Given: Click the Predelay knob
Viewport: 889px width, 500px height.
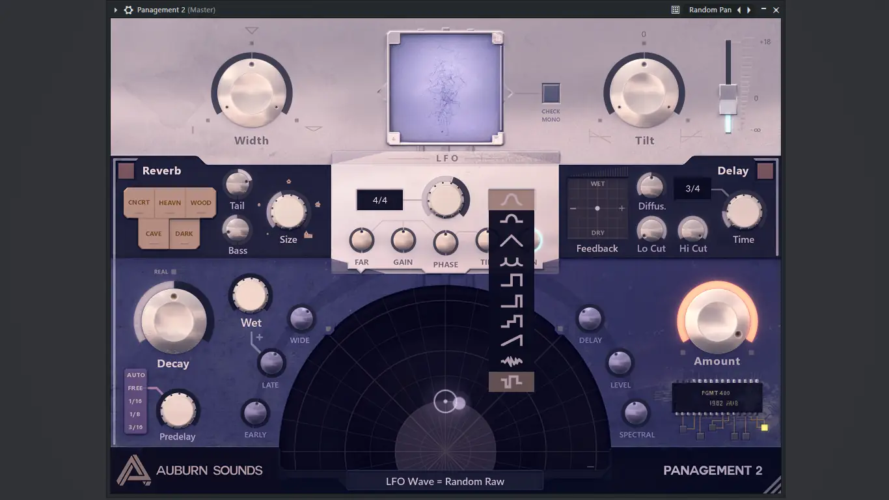Looking at the screenshot, I should (178, 410).
